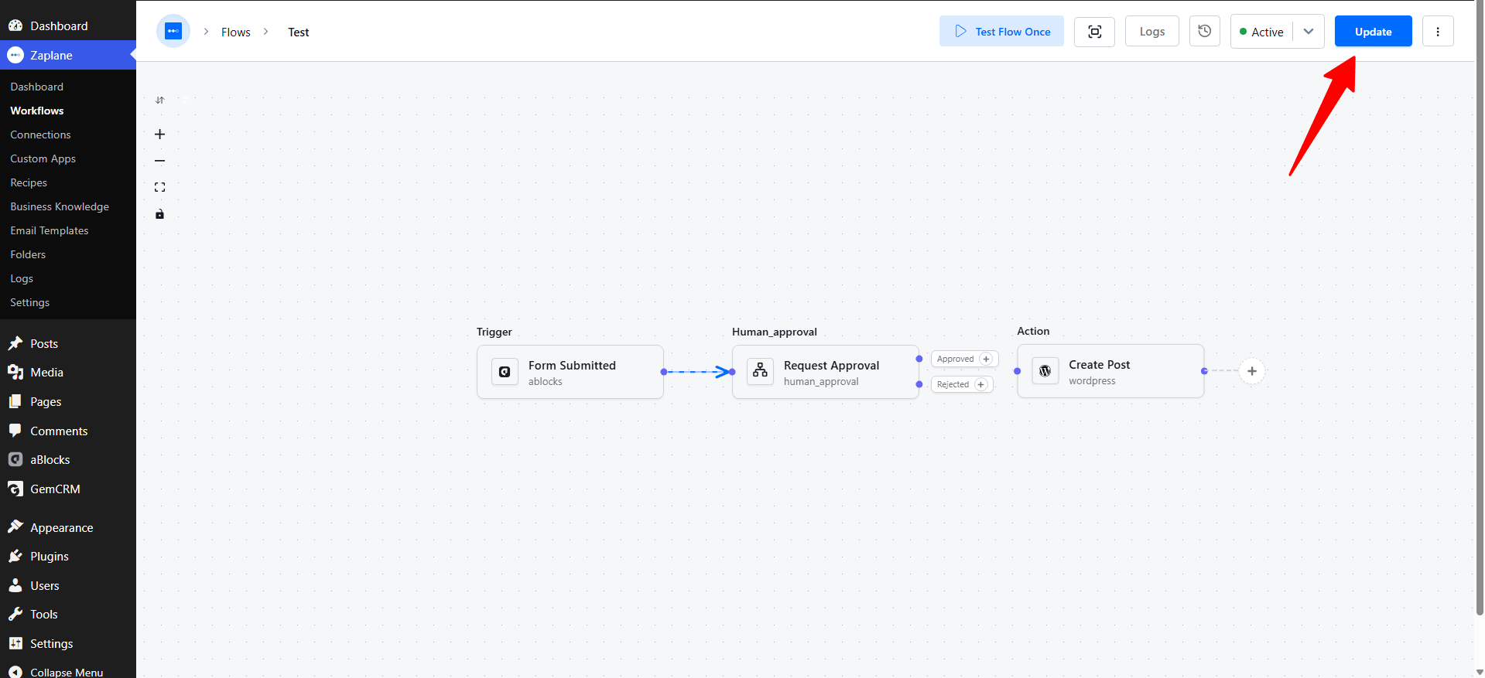Click the aBlocks icon in Form Submitted node
The width and height of the screenshot is (1485, 678).
pos(505,372)
